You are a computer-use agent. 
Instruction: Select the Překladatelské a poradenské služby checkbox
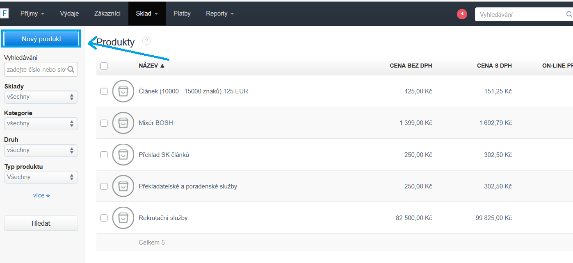point(104,186)
